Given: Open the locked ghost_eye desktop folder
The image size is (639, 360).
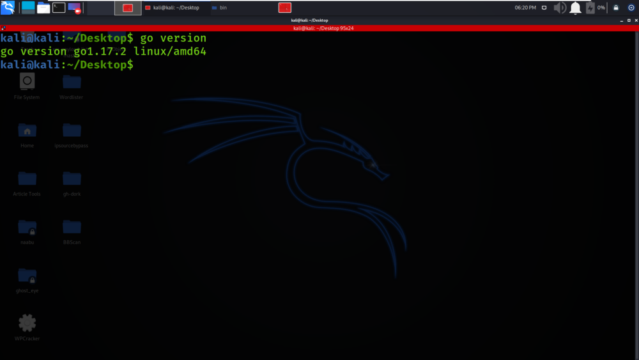Looking at the screenshot, I should coord(27,280).
